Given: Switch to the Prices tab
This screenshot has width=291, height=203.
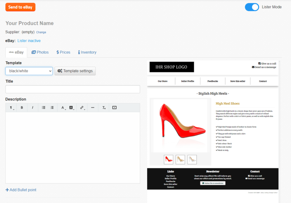Looking at the screenshot, I should 63,52.
